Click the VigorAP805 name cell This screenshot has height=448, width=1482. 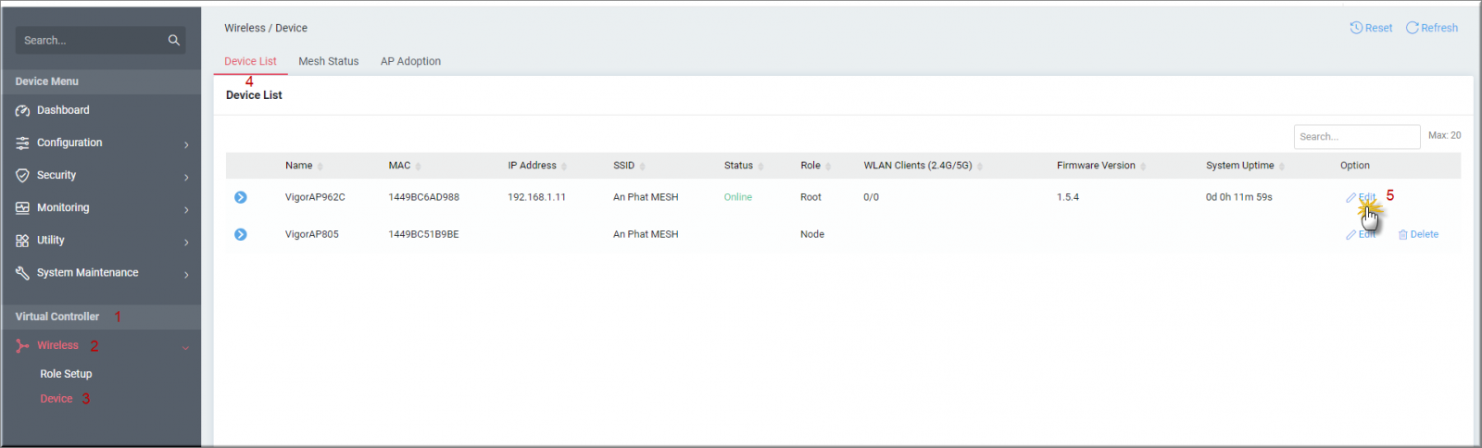(312, 234)
